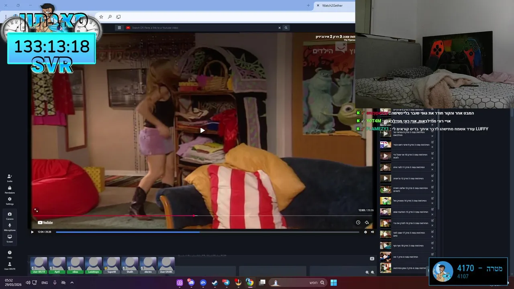Open the player settings gear below the video
The width and height of the screenshot is (514, 289).
click(x=365, y=232)
